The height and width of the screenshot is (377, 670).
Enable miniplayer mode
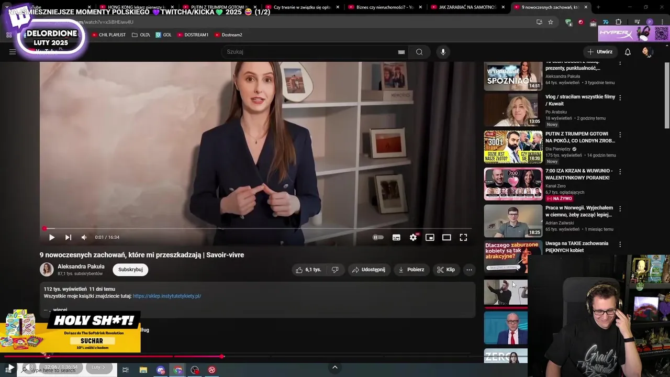(430, 237)
